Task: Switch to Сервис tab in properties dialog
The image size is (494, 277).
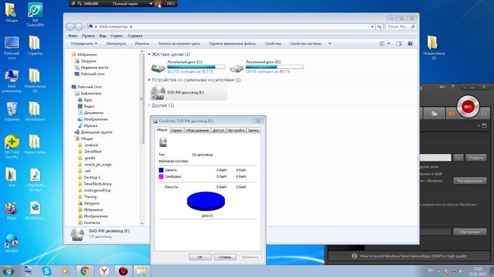Action: pyautogui.click(x=177, y=130)
